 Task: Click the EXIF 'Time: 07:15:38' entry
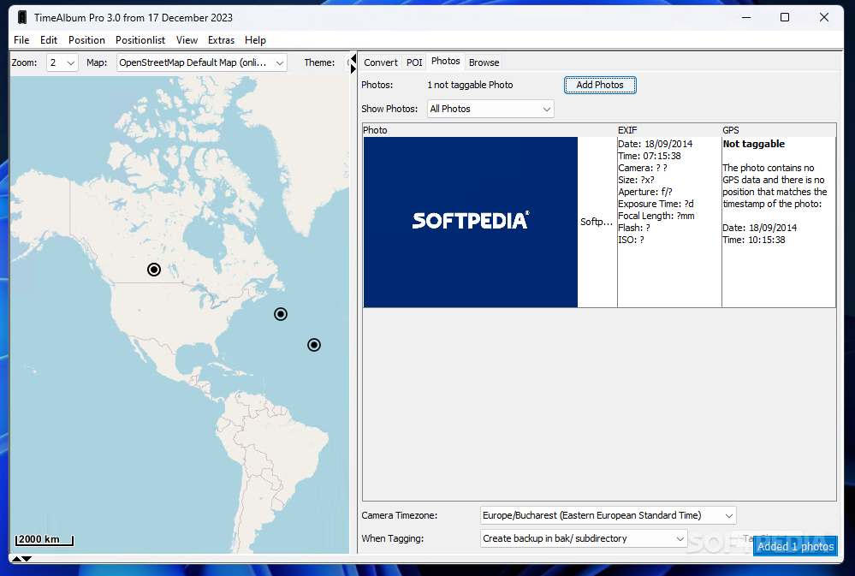pyautogui.click(x=649, y=156)
